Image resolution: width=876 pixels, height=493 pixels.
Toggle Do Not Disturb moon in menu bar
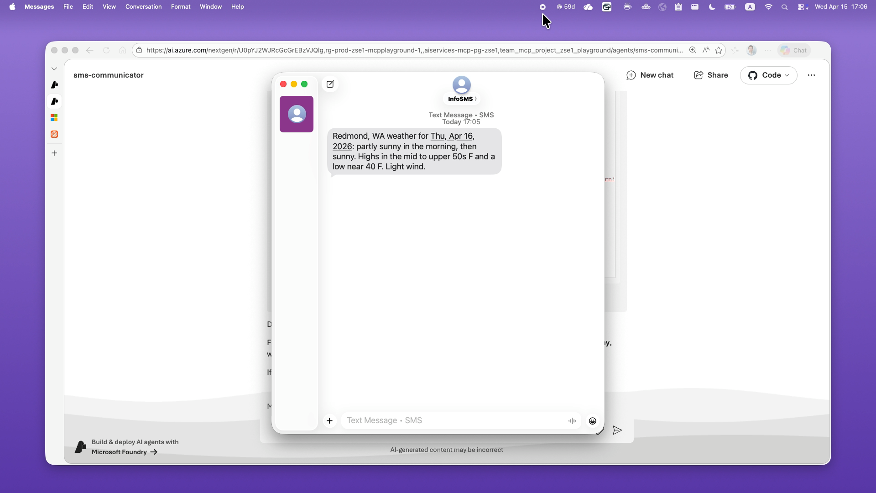click(x=712, y=7)
